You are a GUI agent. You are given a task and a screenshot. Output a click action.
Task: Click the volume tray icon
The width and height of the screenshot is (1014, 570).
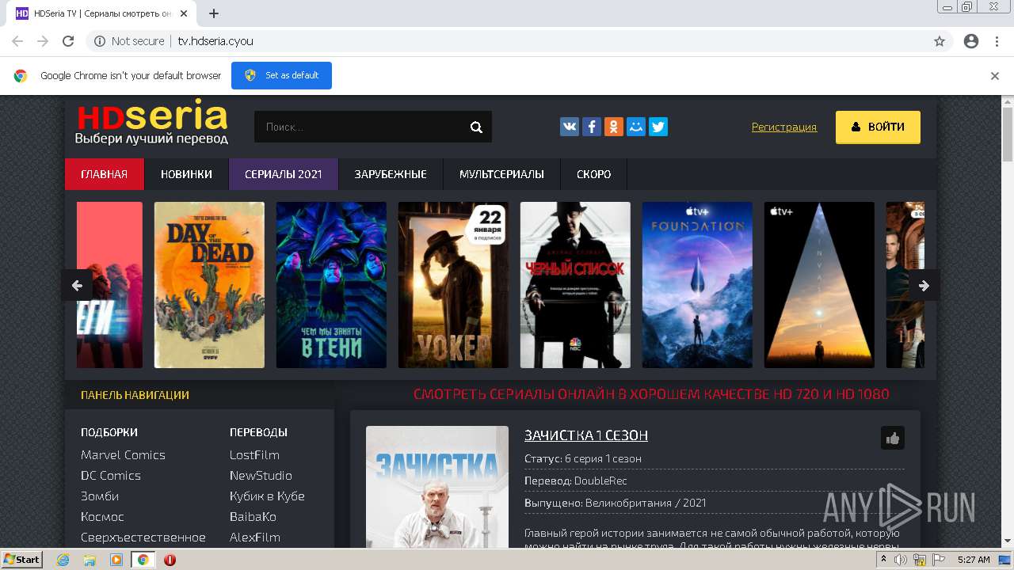click(x=901, y=560)
